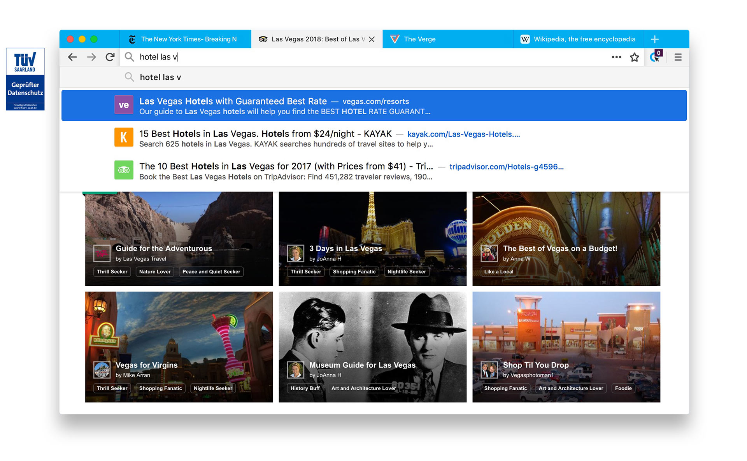Click the Wikipedia tab favicon
Viewport: 747px width, 461px height.
click(x=525, y=39)
